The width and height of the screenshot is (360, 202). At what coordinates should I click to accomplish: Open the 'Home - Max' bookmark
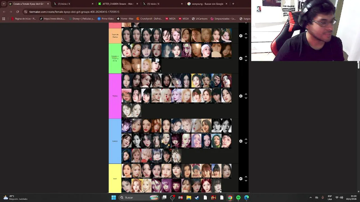point(125,19)
